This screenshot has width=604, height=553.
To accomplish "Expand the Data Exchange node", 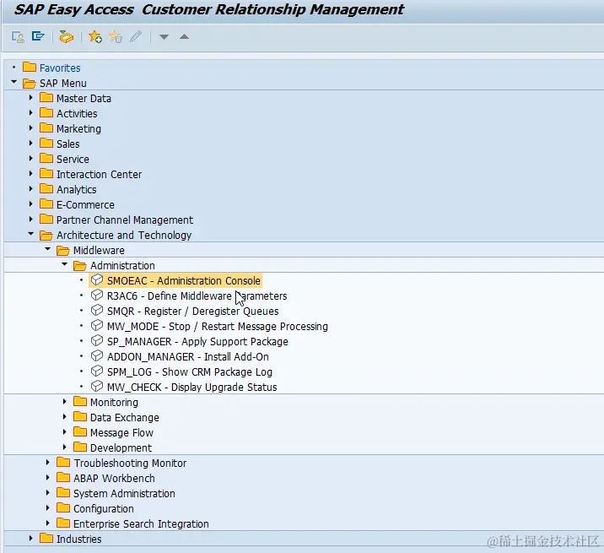I will coord(65,417).
